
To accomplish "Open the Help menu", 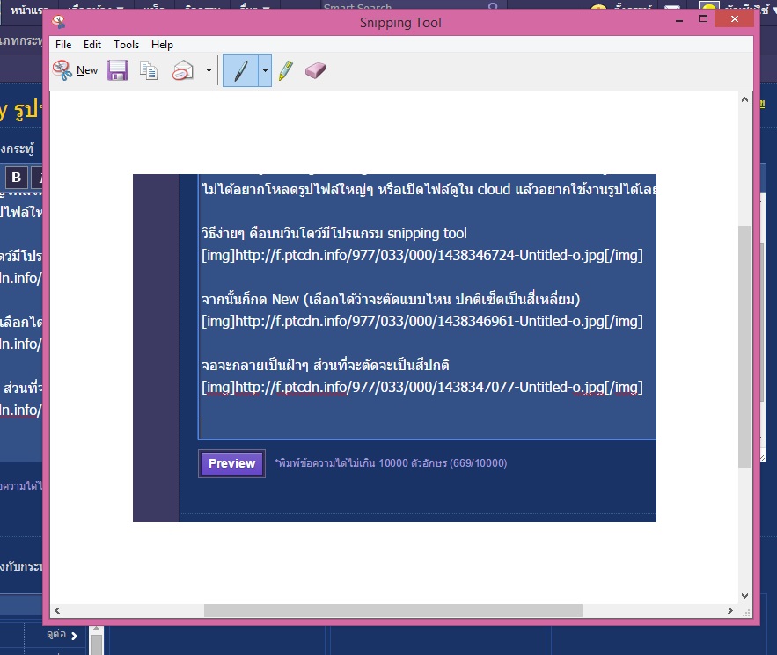I will click(162, 45).
